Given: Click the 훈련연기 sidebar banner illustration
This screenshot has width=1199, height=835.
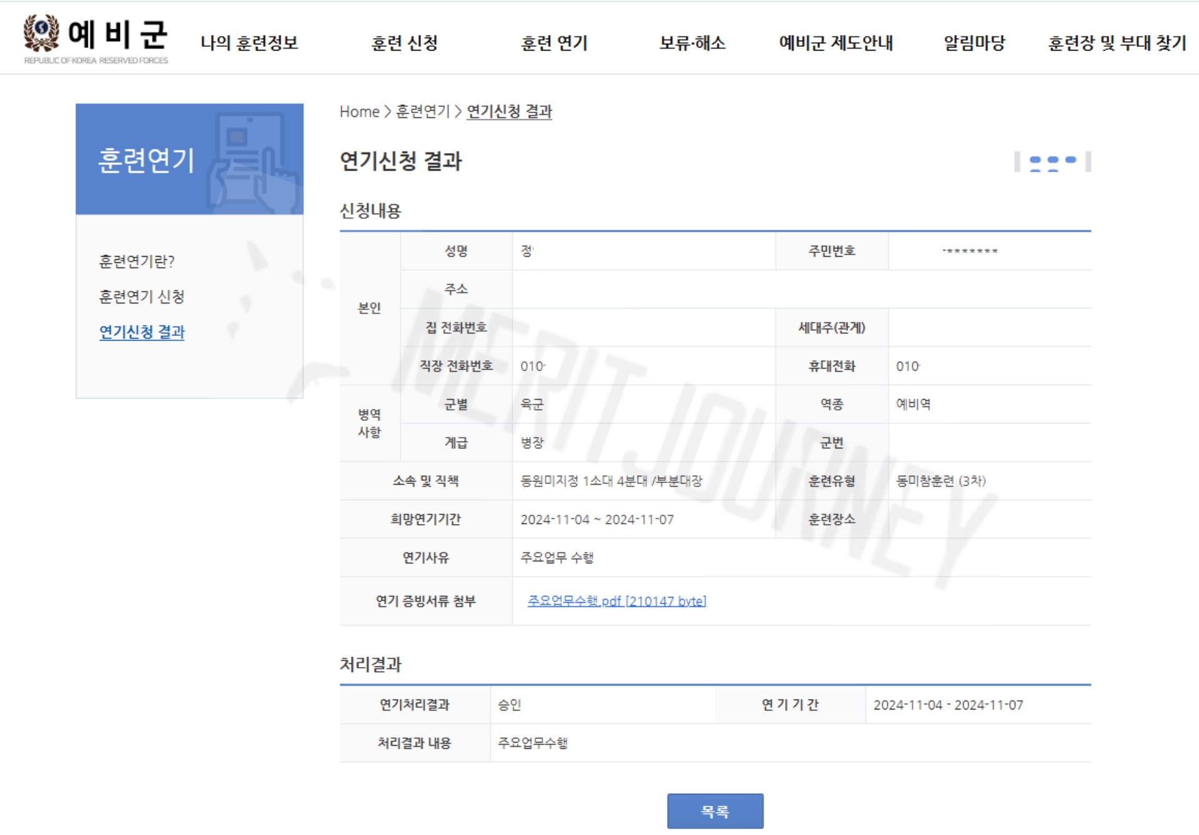Looking at the screenshot, I should (x=253, y=162).
